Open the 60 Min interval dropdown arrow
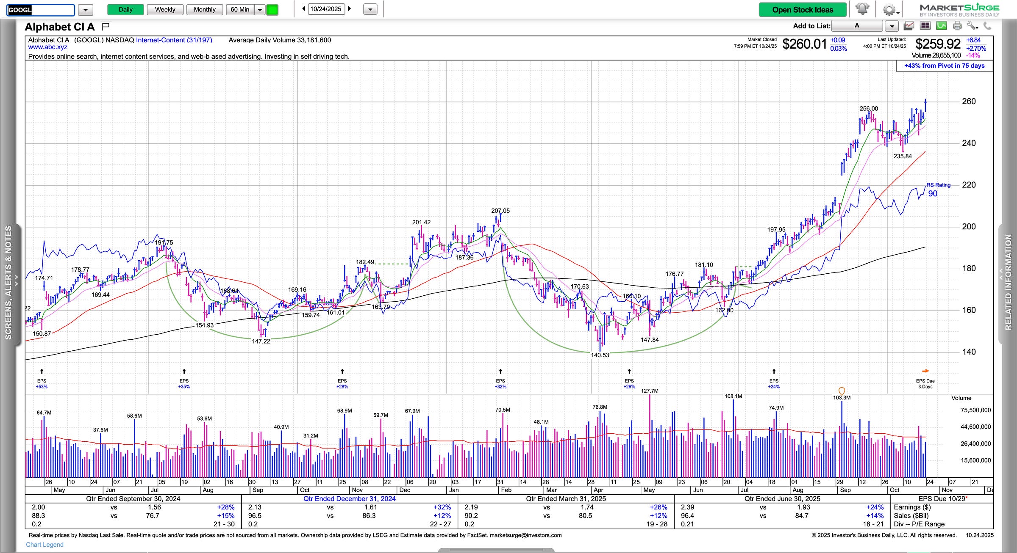 tap(260, 10)
